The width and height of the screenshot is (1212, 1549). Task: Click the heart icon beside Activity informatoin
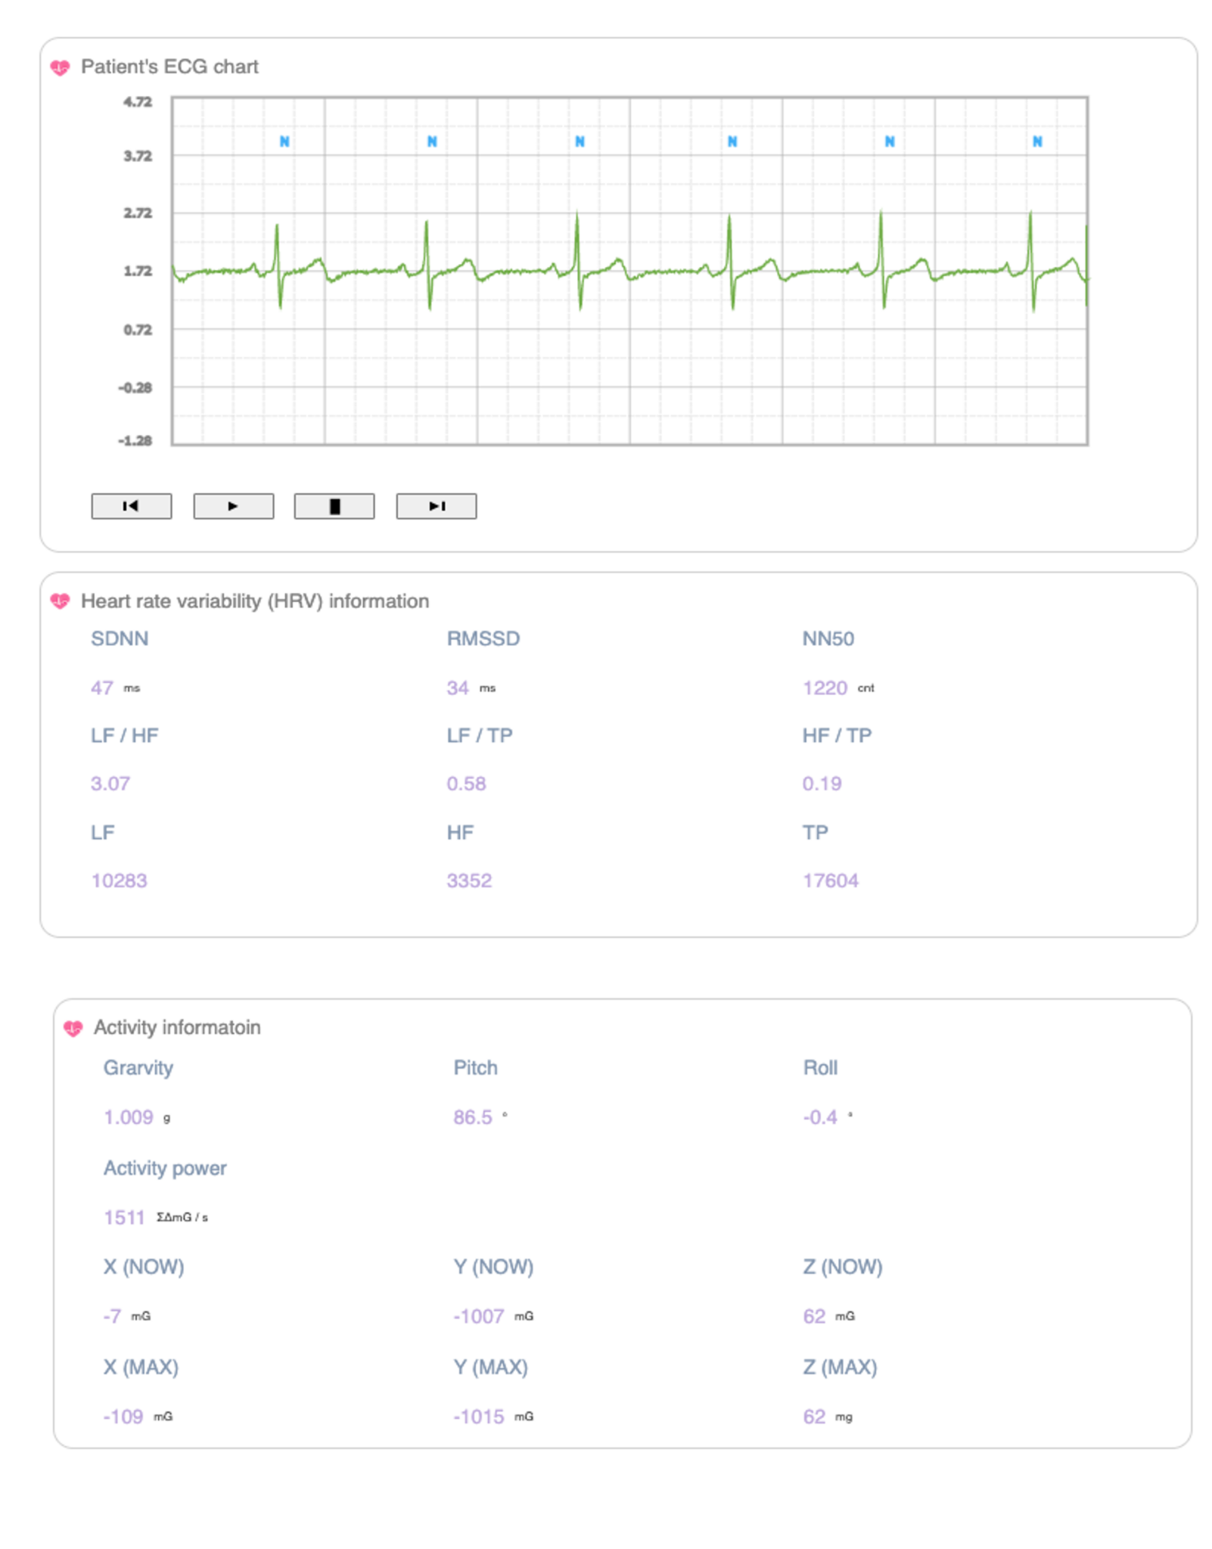(x=73, y=1027)
